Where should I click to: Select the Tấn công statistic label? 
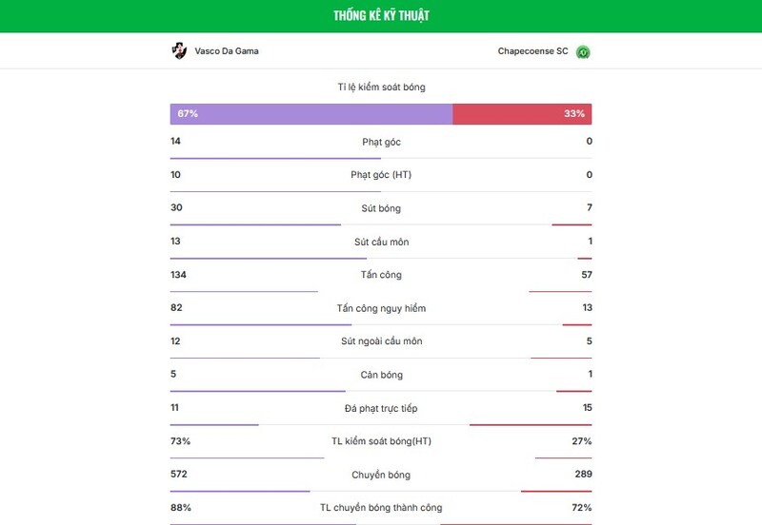pos(381,275)
